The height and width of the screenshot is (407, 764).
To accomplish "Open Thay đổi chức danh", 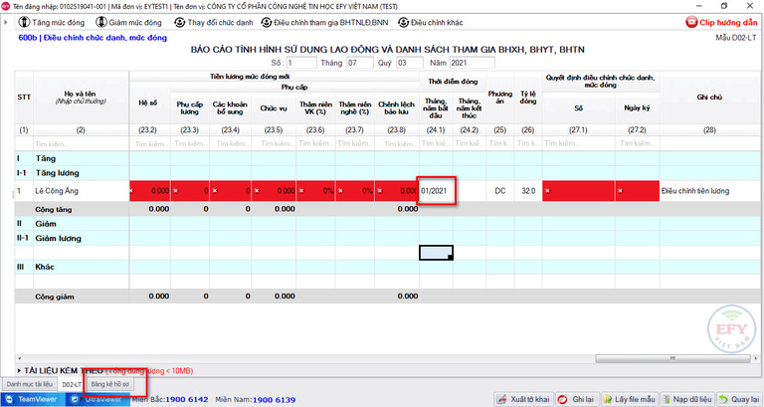I will pos(214,23).
